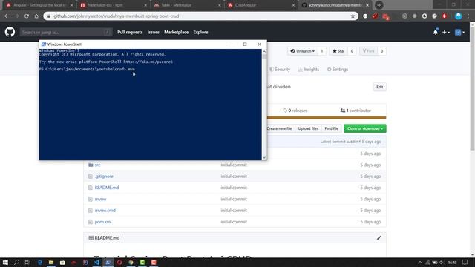This screenshot has width=475, height=267.
Task: Click the red bean-shaped extension icon
Action: 375,16
